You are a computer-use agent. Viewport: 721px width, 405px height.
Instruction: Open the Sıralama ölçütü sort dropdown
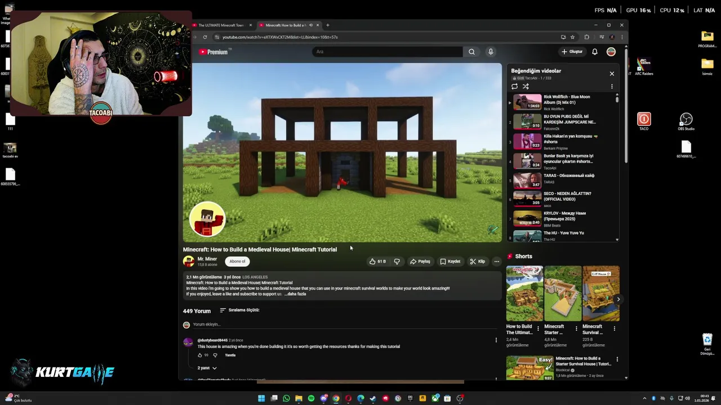239,310
